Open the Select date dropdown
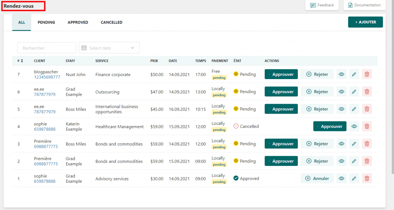This screenshot has width=394, height=210. tap(109, 48)
